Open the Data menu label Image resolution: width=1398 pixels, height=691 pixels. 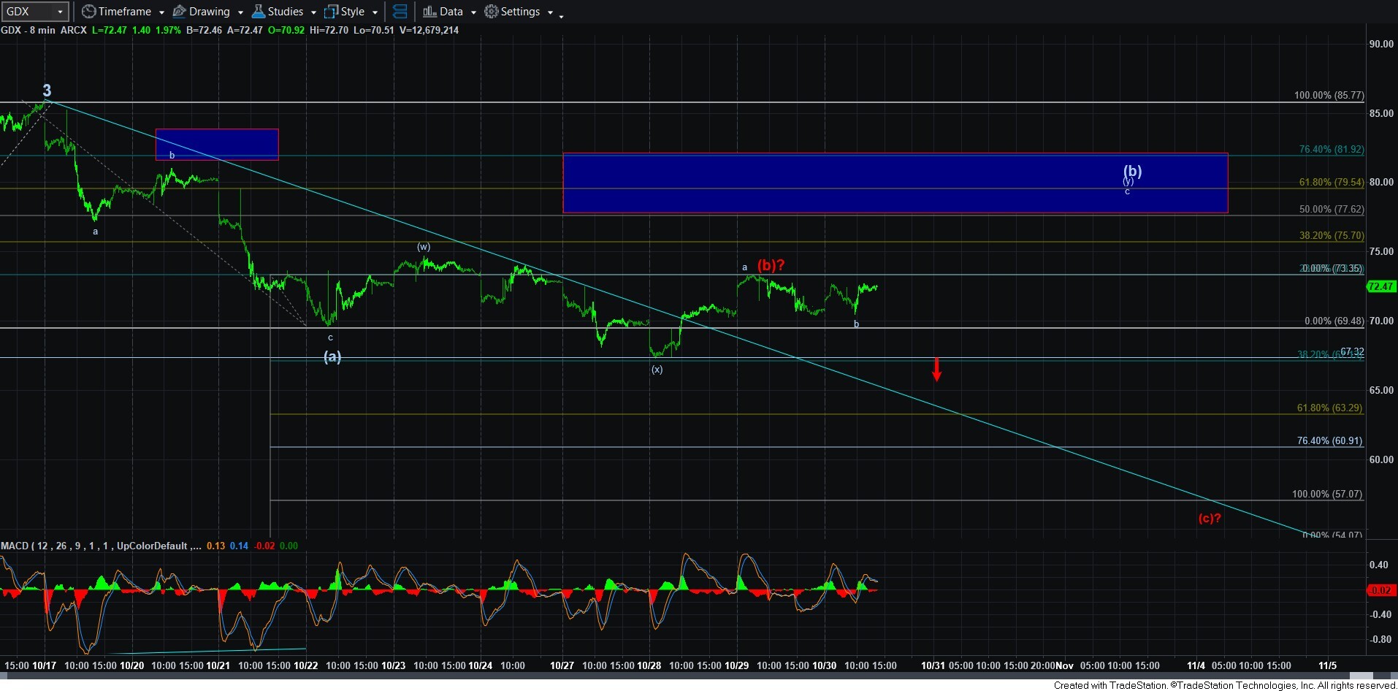451,12
